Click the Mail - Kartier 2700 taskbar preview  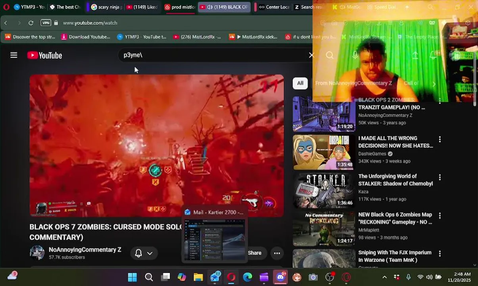point(214,234)
